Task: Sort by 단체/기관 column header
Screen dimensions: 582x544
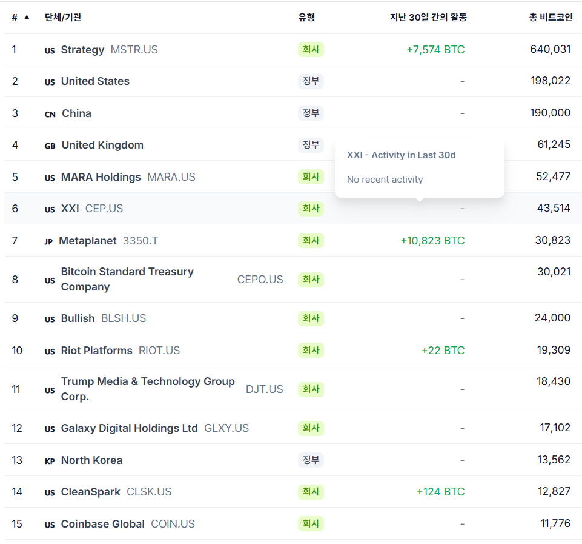Action: (63, 18)
